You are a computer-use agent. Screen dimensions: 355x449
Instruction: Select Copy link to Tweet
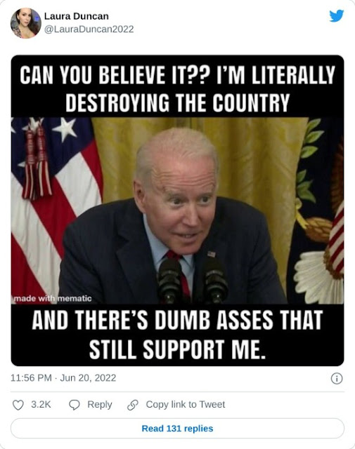pyautogui.click(x=186, y=404)
